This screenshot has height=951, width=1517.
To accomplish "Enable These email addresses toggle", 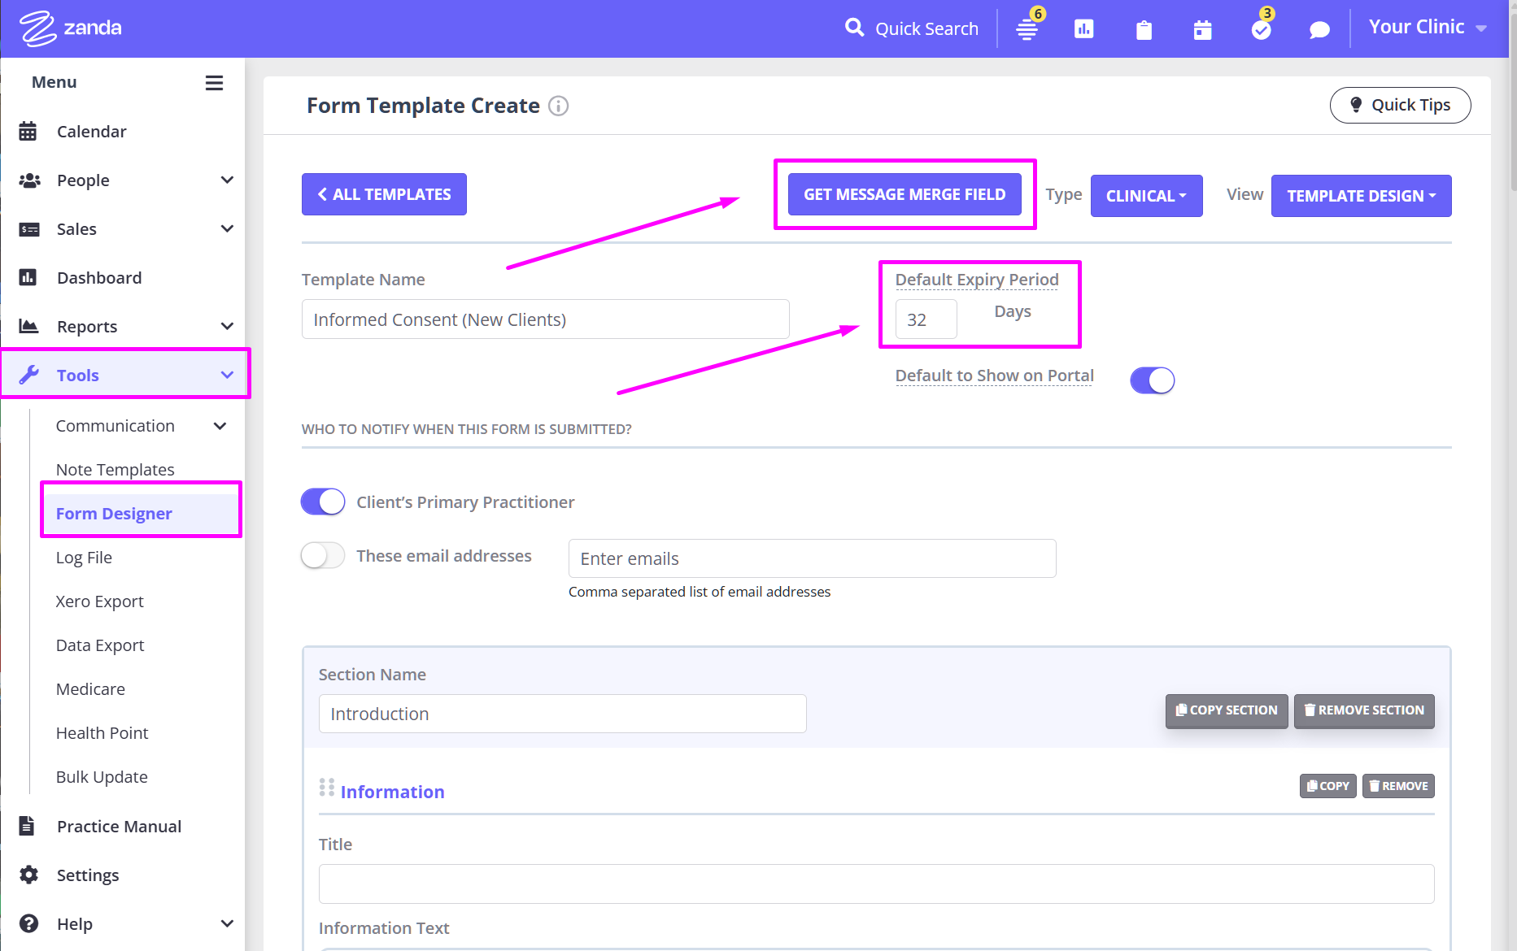I will click(x=323, y=556).
